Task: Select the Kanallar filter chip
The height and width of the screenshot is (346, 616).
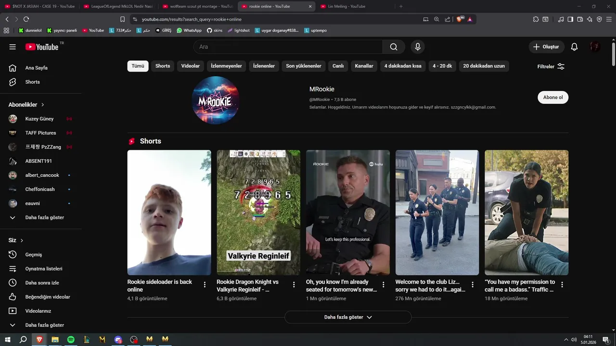Action: click(x=364, y=66)
